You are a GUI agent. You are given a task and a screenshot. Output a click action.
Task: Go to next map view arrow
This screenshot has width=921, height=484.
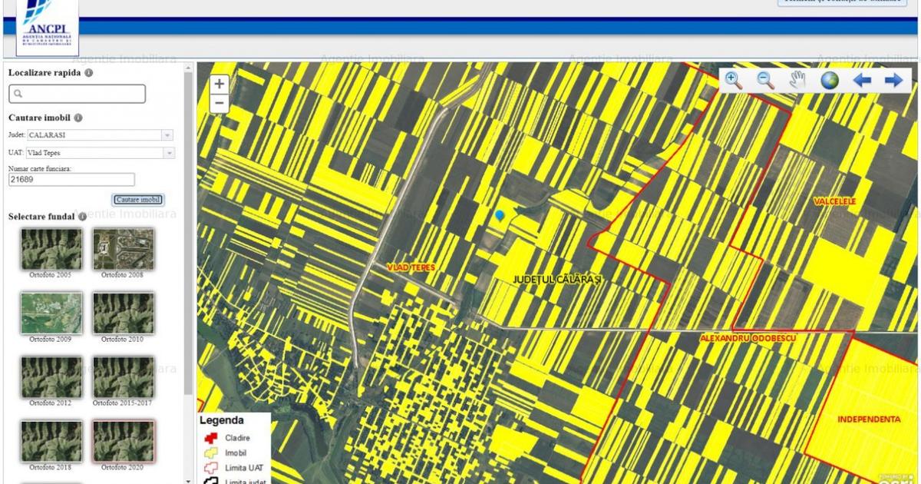pyautogui.click(x=893, y=80)
